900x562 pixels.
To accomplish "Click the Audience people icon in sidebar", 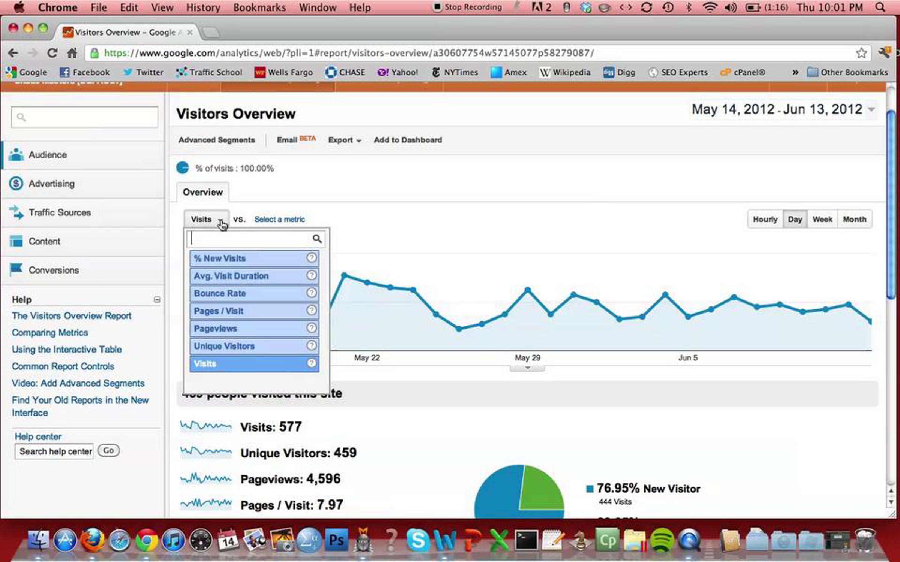I will [x=16, y=155].
